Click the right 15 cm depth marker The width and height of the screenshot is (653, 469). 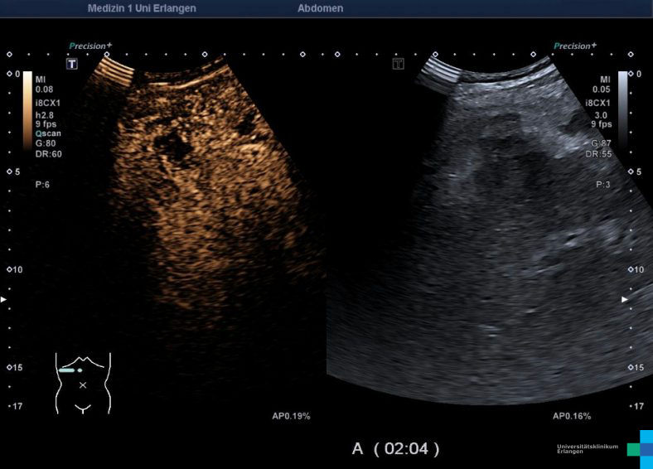click(636, 368)
